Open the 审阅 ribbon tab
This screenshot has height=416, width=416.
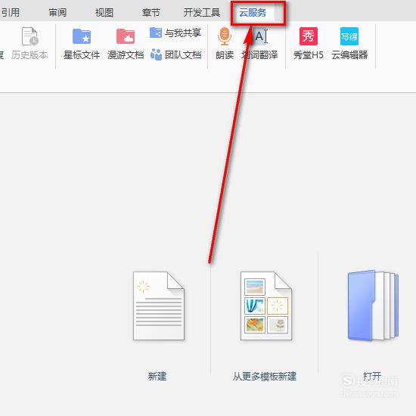pos(57,12)
